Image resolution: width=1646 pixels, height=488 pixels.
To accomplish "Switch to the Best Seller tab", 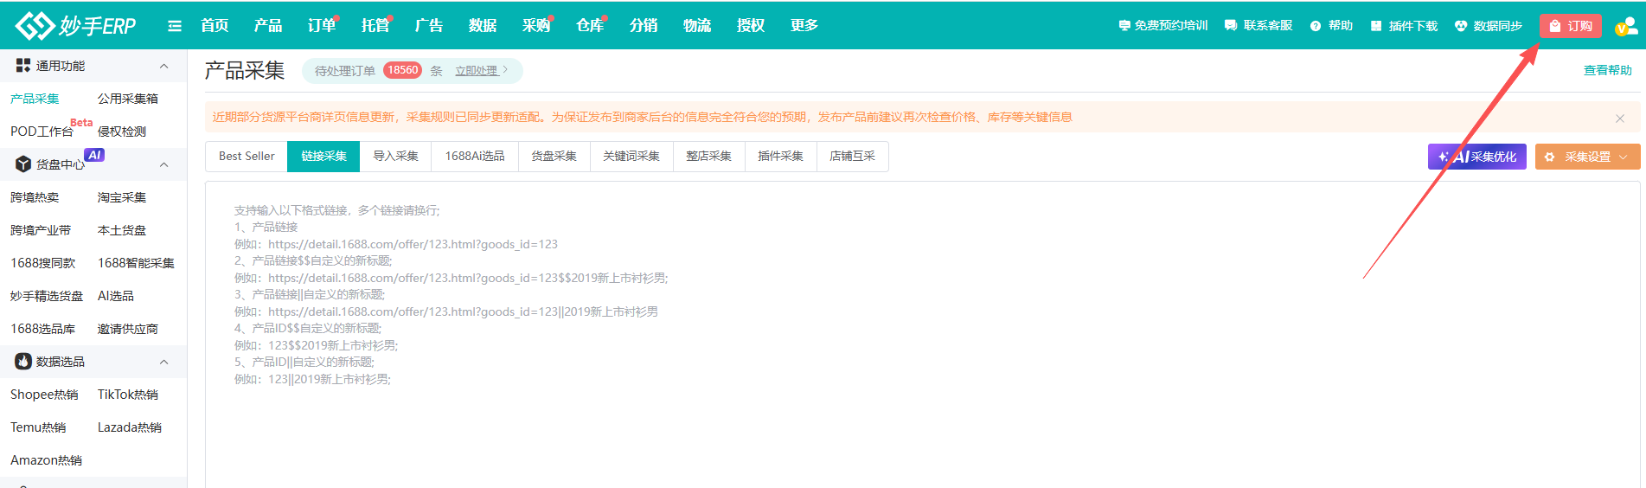I will click(247, 157).
